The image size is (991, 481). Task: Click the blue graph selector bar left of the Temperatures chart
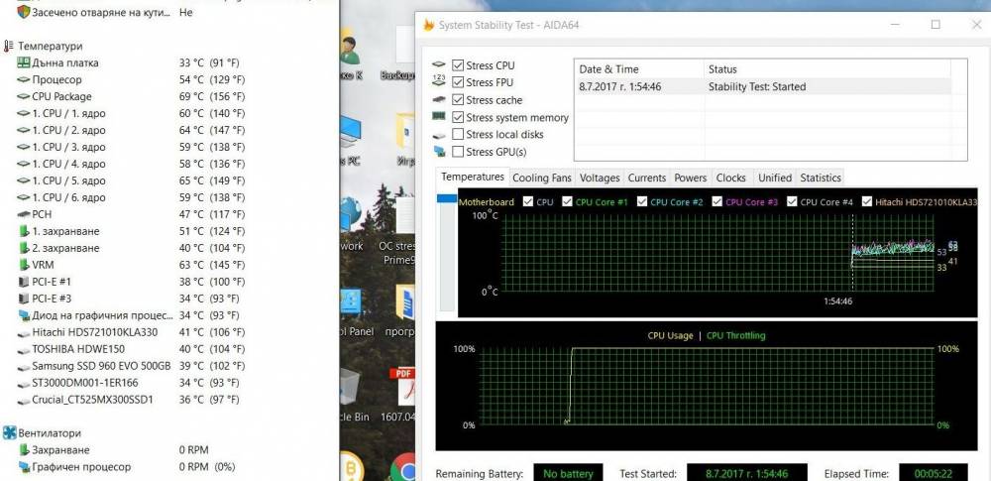click(447, 198)
